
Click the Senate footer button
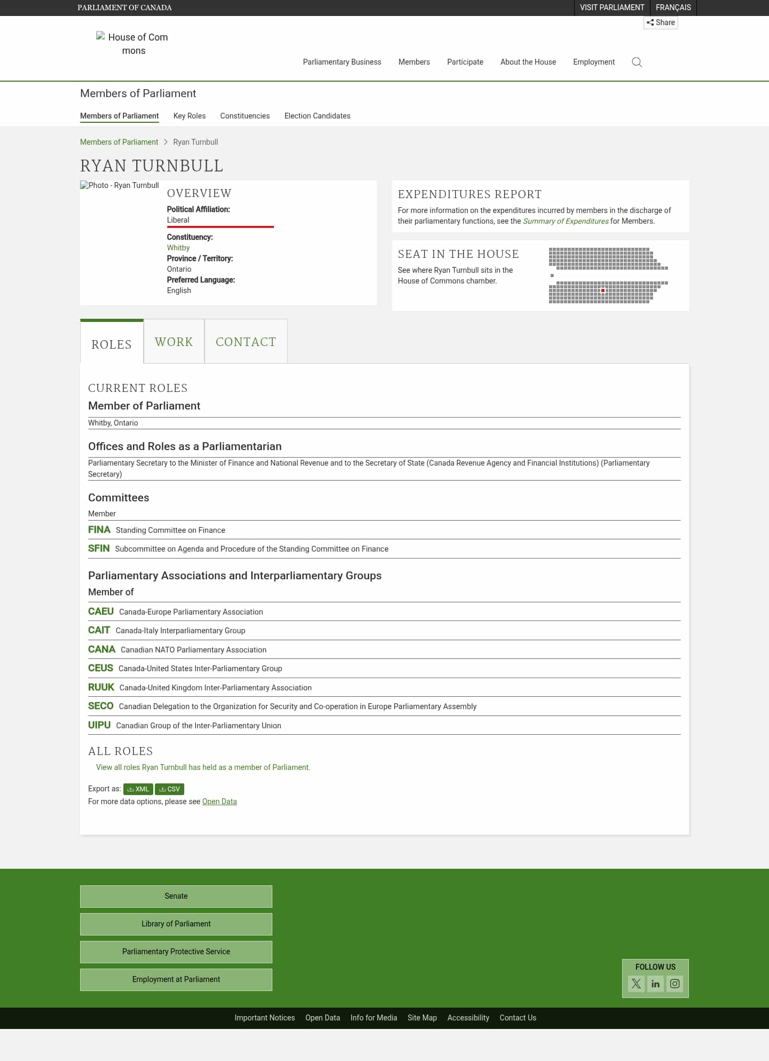pos(176,896)
